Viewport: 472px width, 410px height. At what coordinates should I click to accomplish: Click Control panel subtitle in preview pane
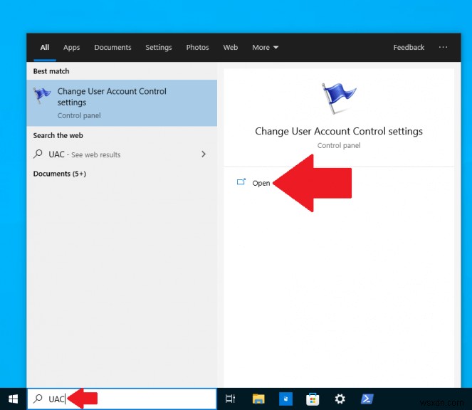point(339,145)
